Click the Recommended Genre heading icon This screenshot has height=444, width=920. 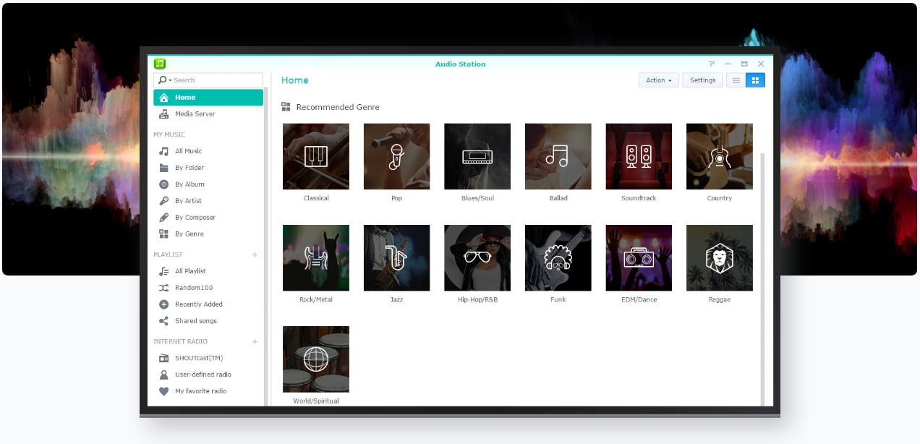(x=286, y=107)
